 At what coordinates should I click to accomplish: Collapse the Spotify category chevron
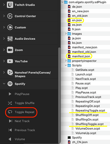point(4,84)
